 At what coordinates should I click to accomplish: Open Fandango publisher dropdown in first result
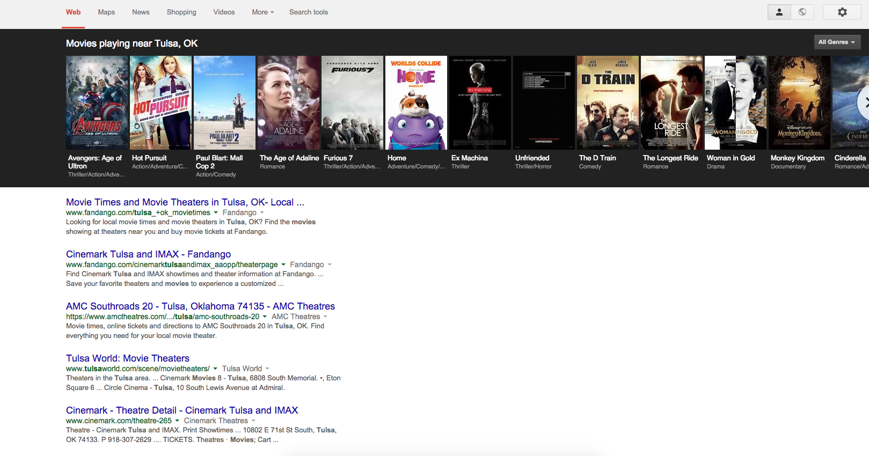[243, 212]
